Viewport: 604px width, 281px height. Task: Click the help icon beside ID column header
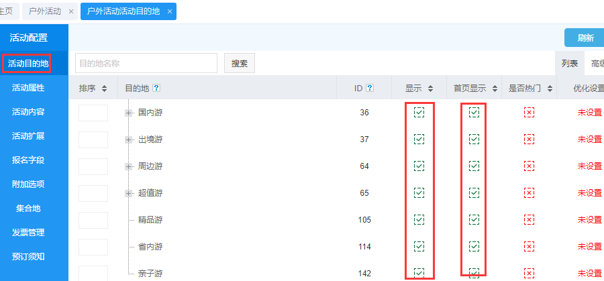tap(370, 89)
